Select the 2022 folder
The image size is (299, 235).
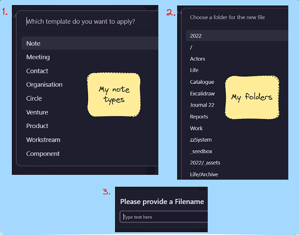click(237, 36)
